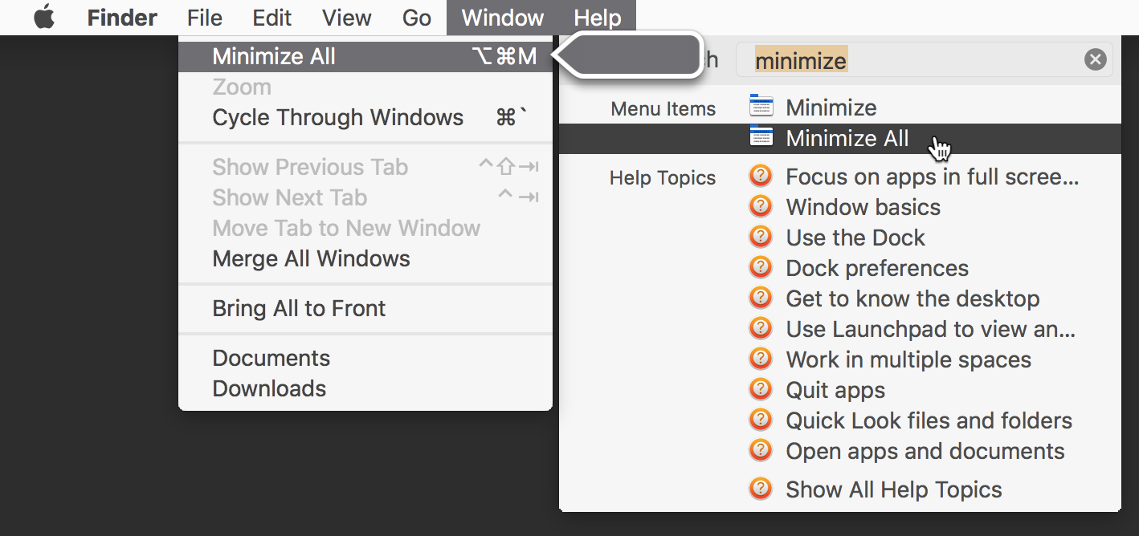Click the Window basics help icon
The image size is (1139, 536).
click(760, 207)
